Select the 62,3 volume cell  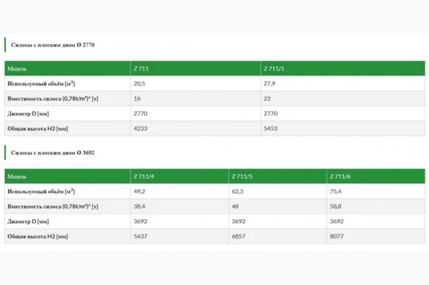238,191
